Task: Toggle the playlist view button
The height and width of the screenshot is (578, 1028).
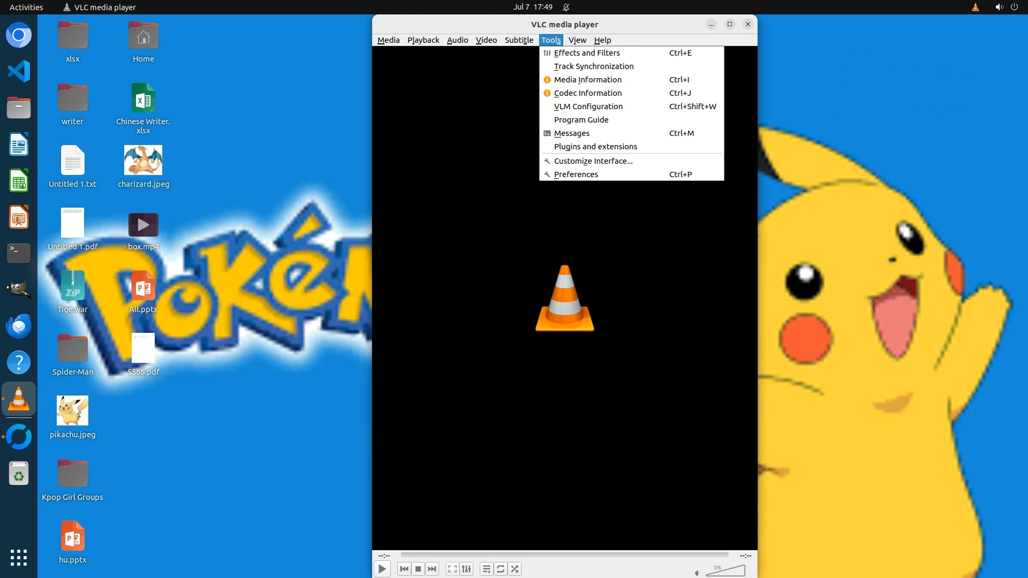Action: 486,569
